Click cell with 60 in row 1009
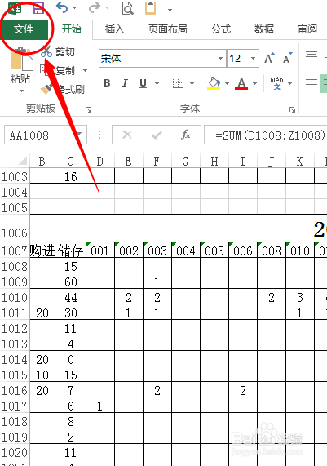 (x=71, y=282)
